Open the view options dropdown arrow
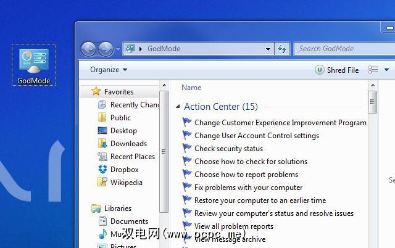 pyautogui.click(x=386, y=70)
